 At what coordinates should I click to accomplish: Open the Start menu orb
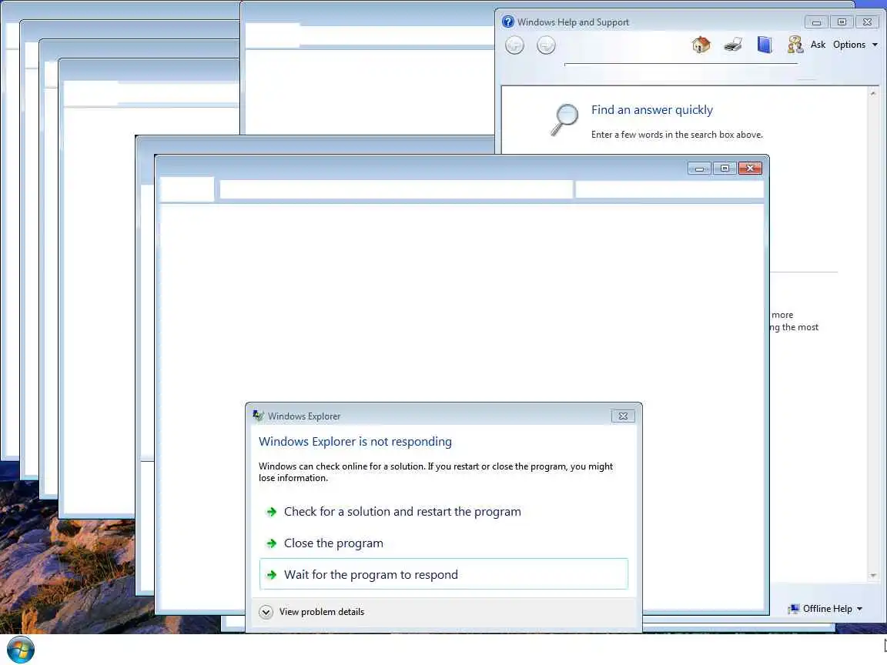[x=21, y=649]
